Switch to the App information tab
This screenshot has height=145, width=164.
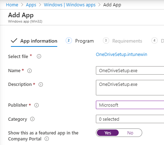pyautogui.click(x=34, y=41)
